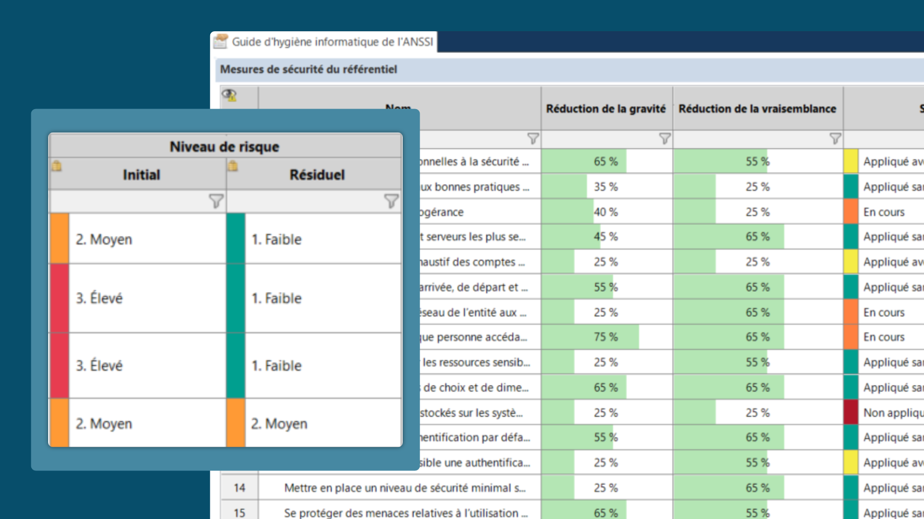Open filter under Réduction de la gravité

pyautogui.click(x=665, y=139)
